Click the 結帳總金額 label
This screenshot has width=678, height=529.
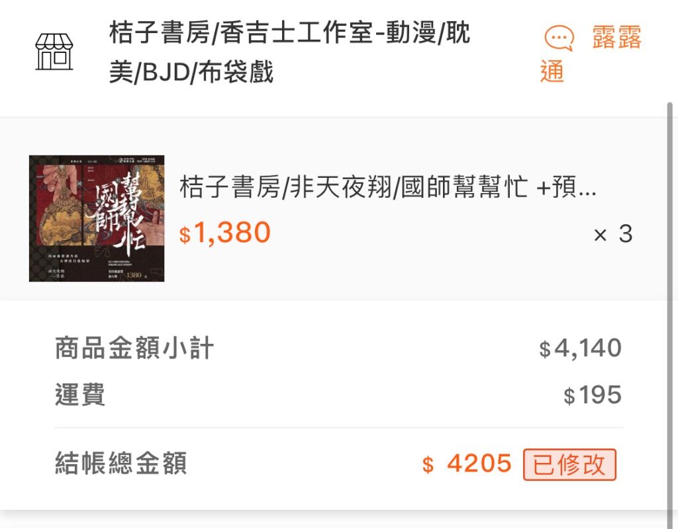coord(121,464)
